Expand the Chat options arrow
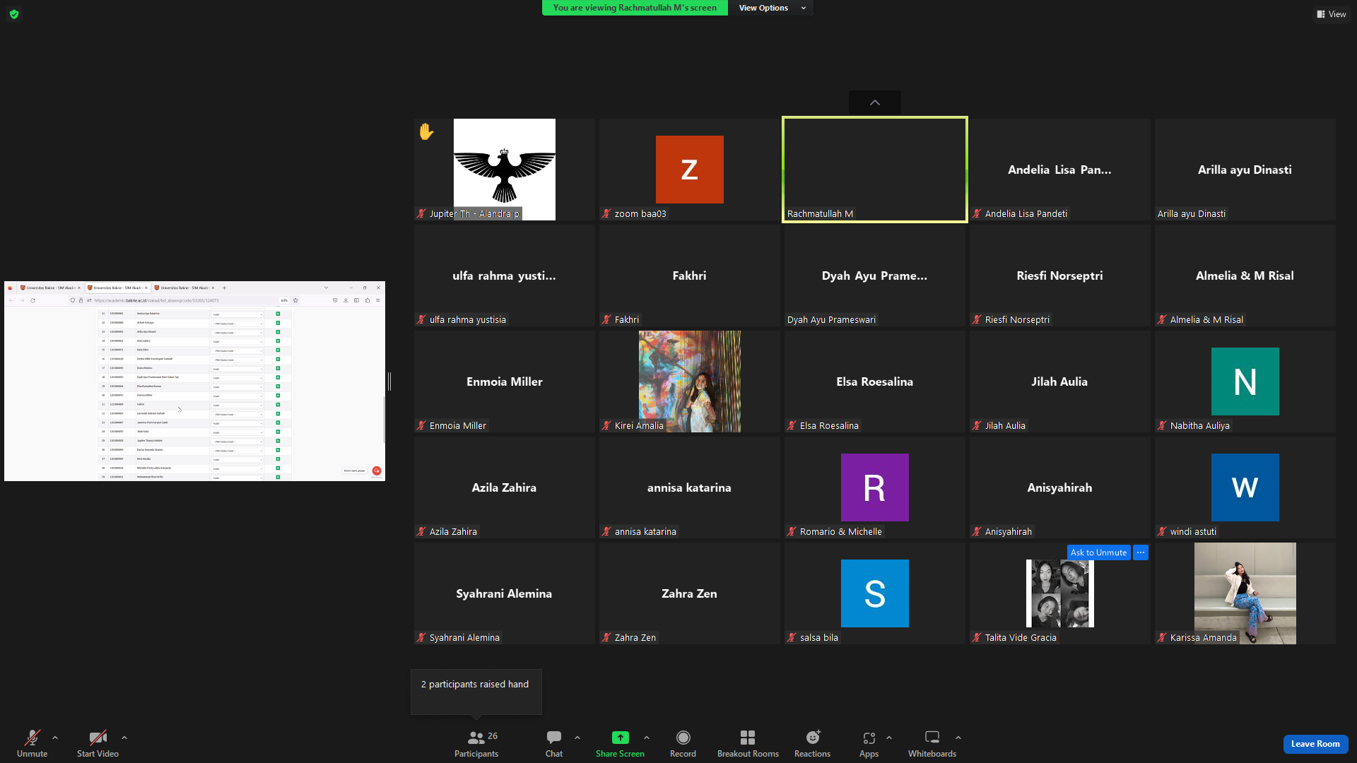This screenshot has height=763, width=1357. point(577,738)
